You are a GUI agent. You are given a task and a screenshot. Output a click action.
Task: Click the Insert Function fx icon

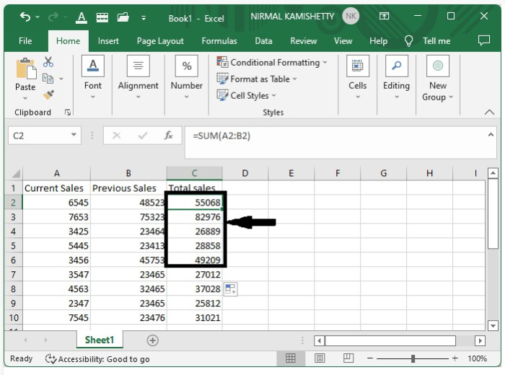[x=169, y=136]
